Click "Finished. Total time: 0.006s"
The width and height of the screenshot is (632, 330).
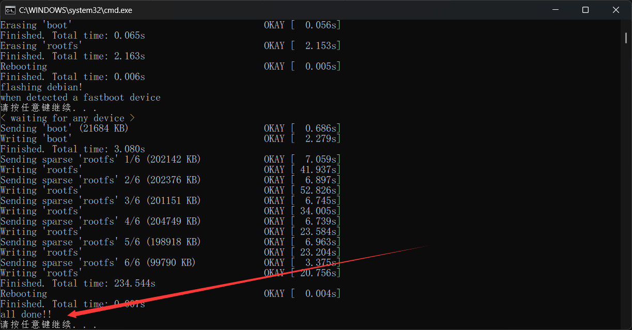coord(72,77)
